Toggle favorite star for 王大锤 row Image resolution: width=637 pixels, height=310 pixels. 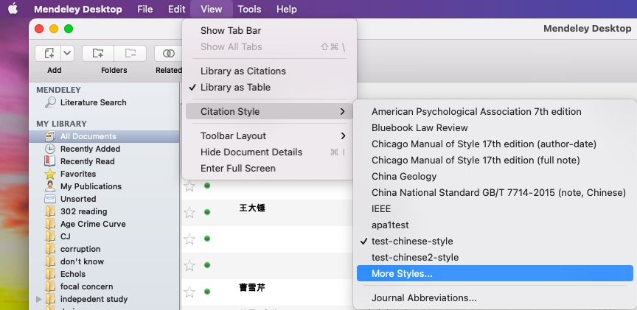point(189,212)
